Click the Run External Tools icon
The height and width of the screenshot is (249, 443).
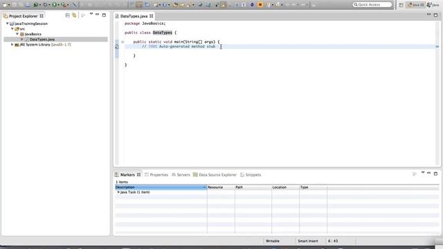point(64,5)
